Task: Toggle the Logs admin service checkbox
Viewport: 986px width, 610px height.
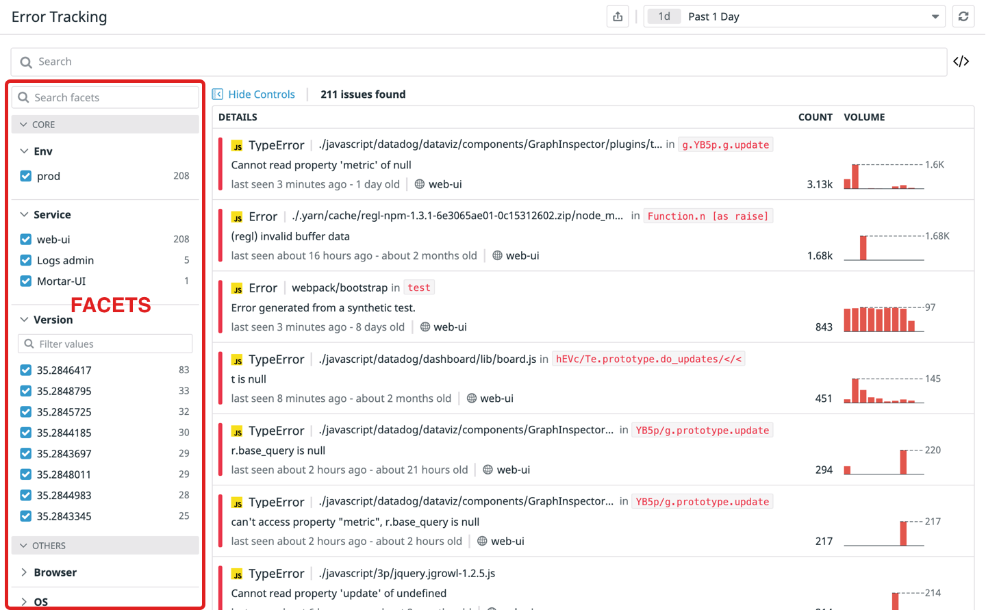Action: point(26,260)
